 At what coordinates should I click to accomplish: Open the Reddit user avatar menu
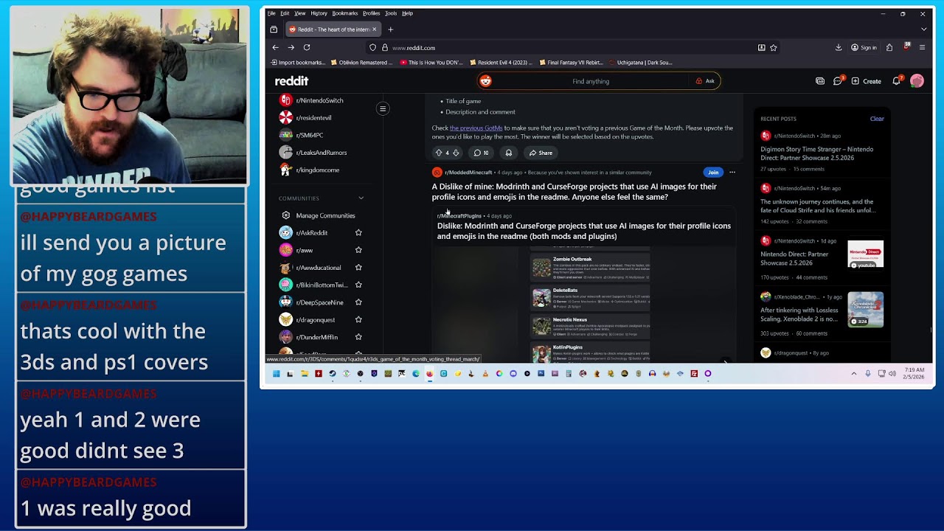(917, 81)
